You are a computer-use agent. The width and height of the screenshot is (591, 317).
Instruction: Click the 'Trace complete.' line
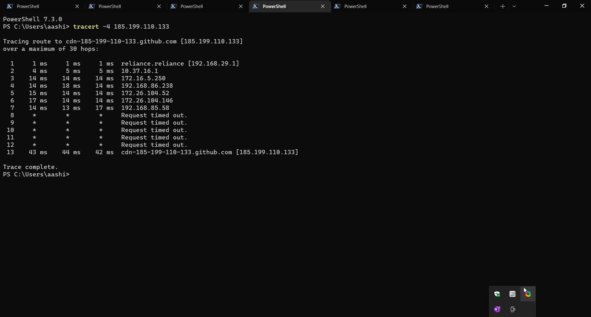pyautogui.click(x=31, y=167)
